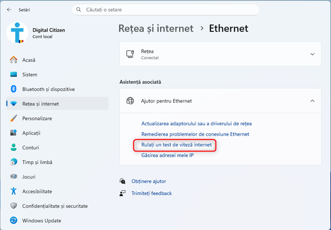The image size is (331, 230).
Task: Click the Personalizare paintbrush icon
Action: pos(13,118)
